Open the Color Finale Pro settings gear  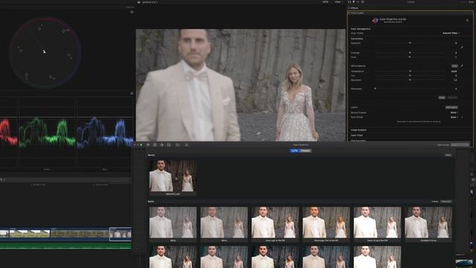pyautogui.click(x=467, y=20)
